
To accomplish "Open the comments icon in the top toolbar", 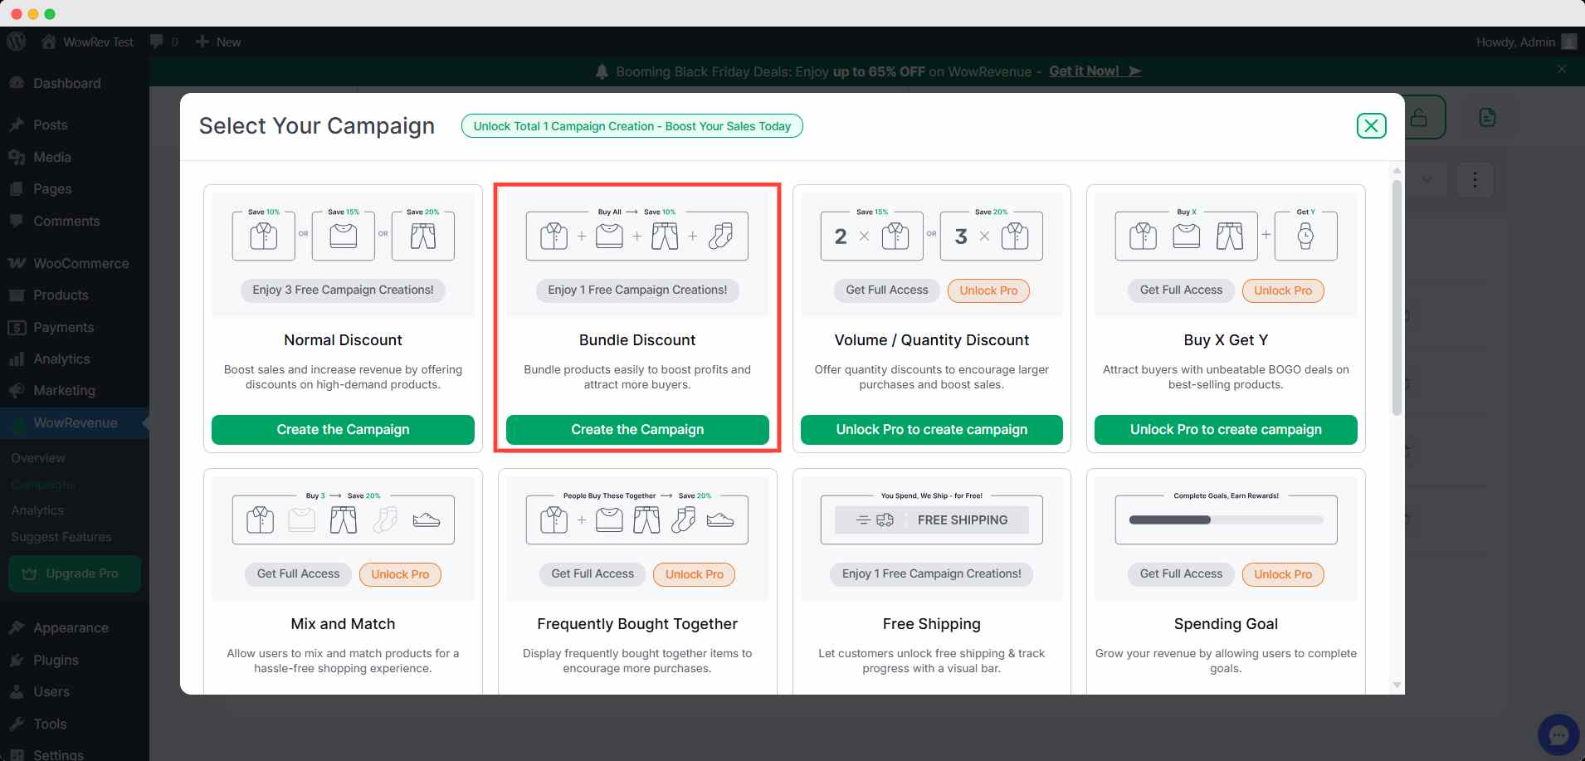I will [x=157, y=41].
